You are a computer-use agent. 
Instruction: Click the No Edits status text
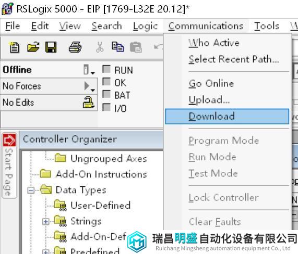tap(18, 103)
